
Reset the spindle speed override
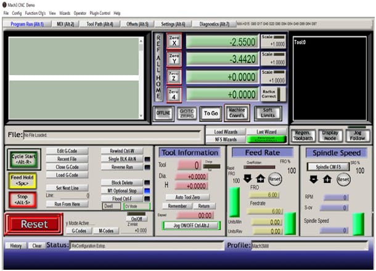point(343,179)
